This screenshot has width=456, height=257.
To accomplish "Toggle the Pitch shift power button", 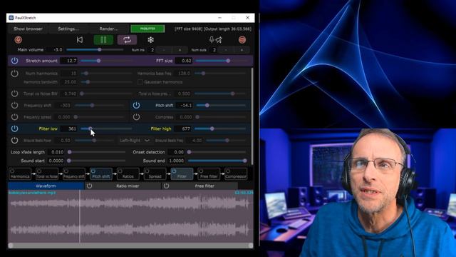I will click(x=136, y=105).
